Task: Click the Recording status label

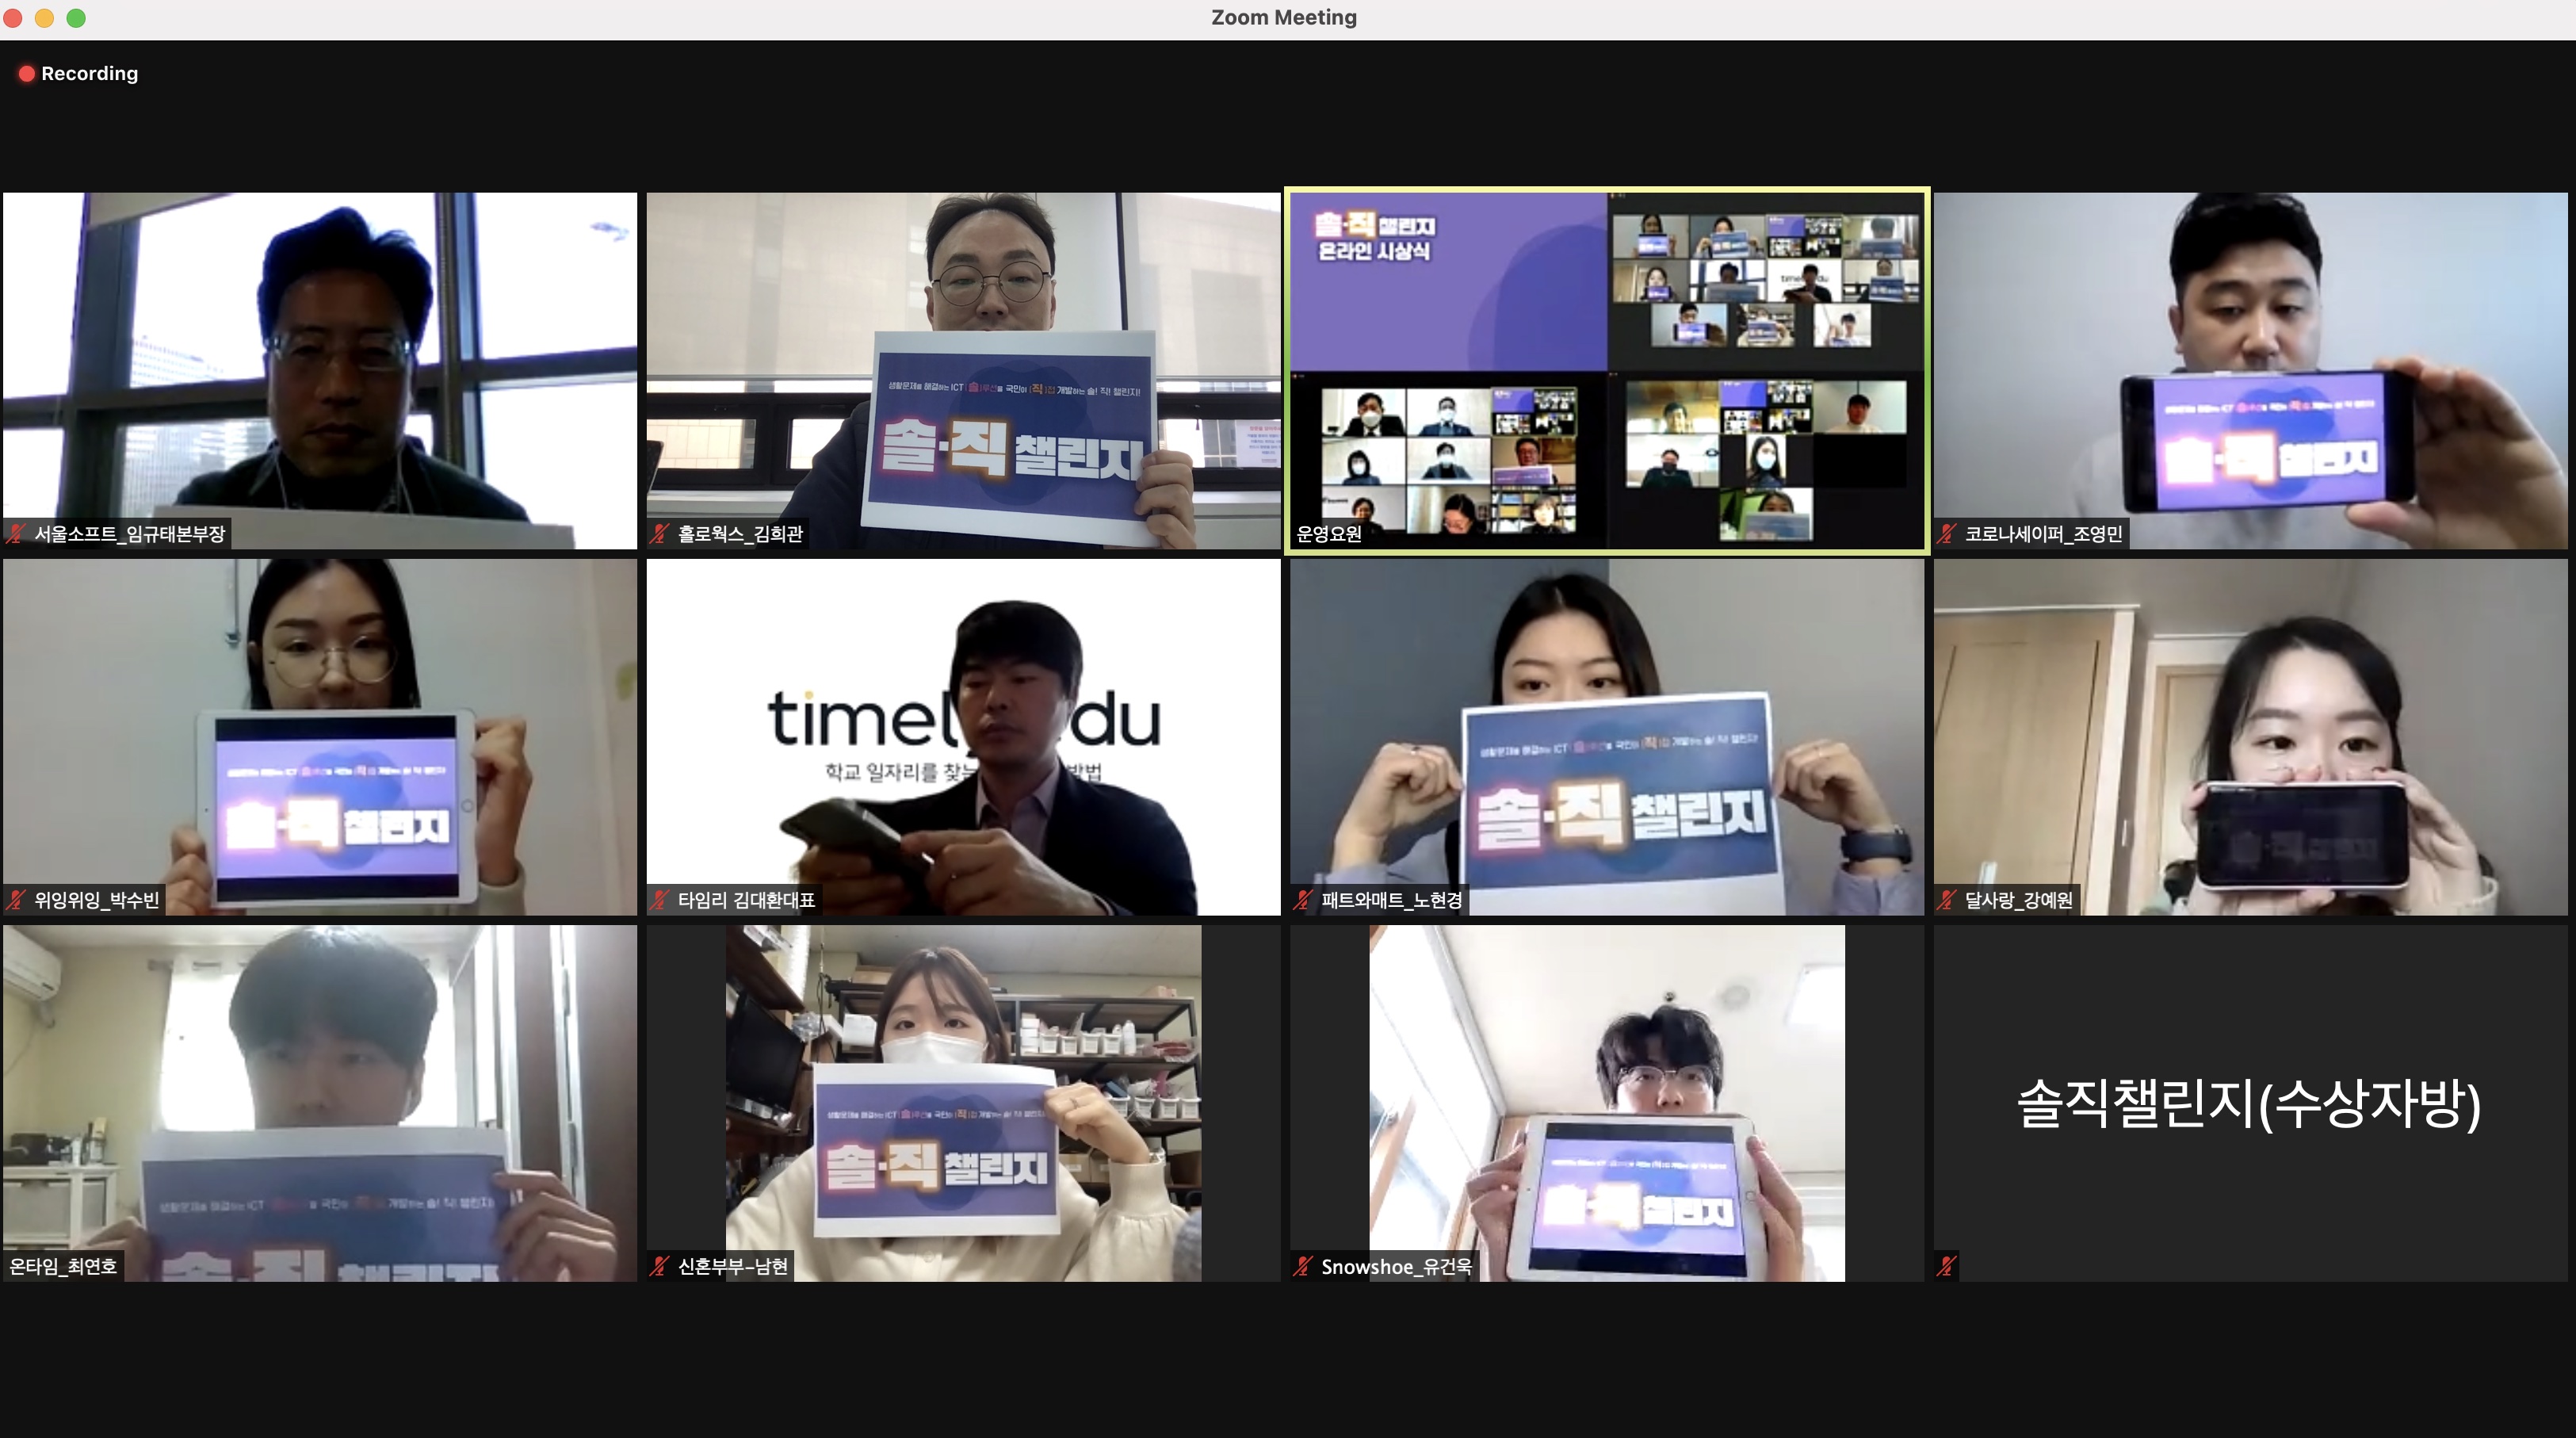Action: click(x=89, y=74)
